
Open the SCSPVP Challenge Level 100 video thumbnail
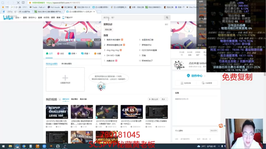[x=57, y=112]
